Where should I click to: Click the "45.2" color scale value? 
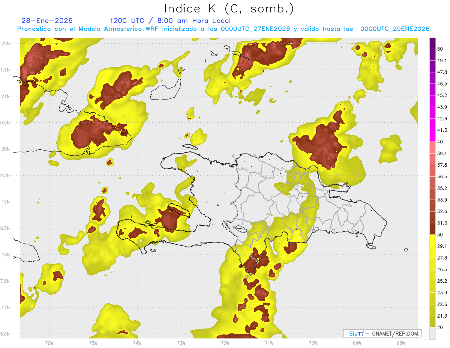click(x=442, y=95)
